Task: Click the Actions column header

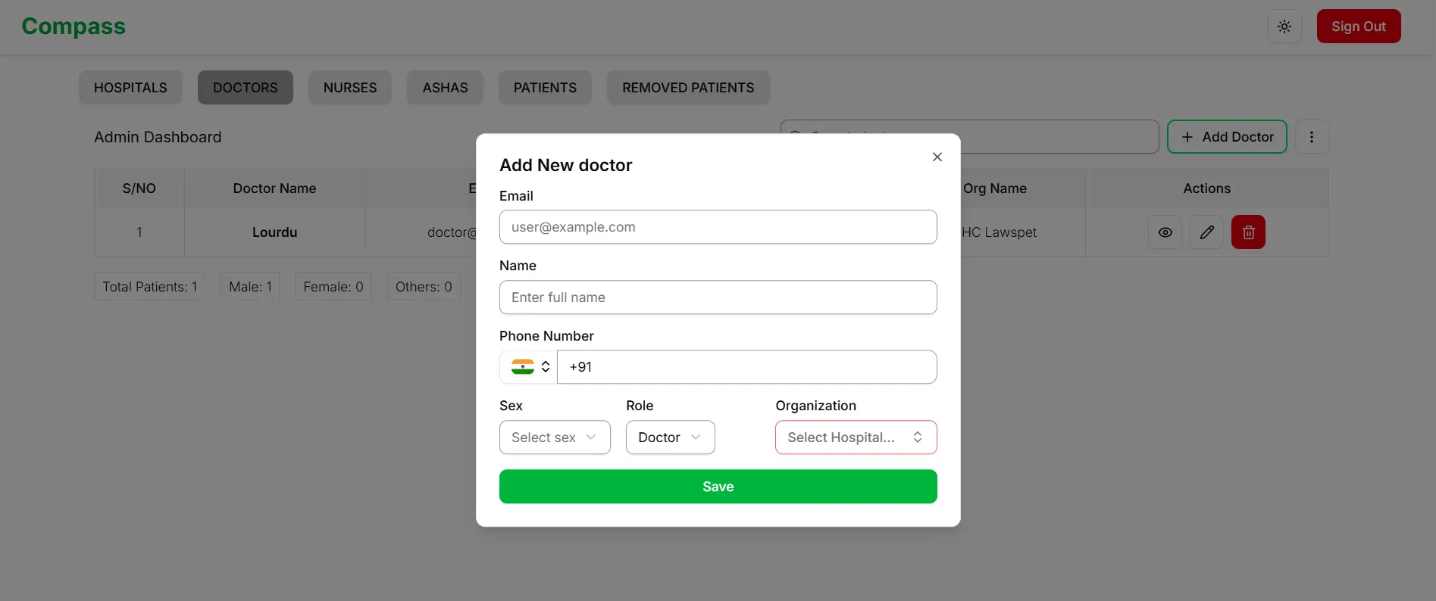Action: pyautogui.click(x=1207, y=188)
